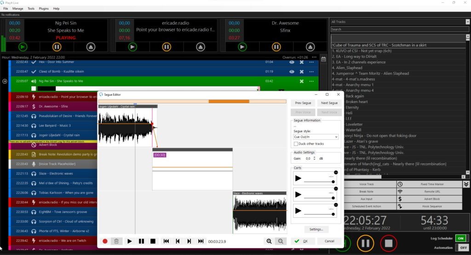Open the Tools menu
Viewport: 471px width, 255px height.
31,8
